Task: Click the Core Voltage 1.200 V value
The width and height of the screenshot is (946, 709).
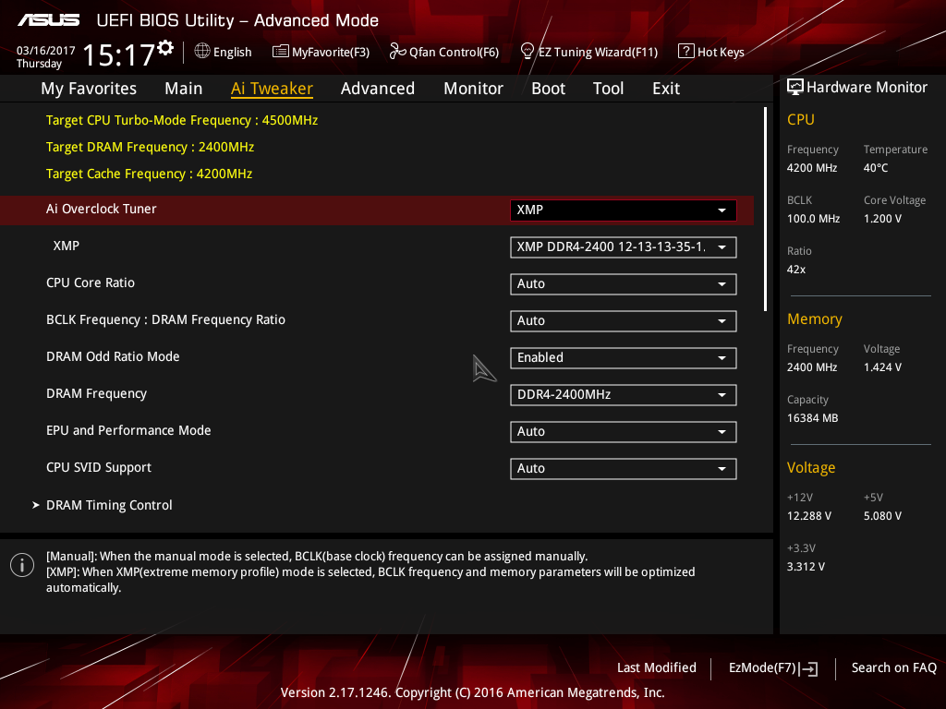Action: pyautogui.click(x=882, y=218)
